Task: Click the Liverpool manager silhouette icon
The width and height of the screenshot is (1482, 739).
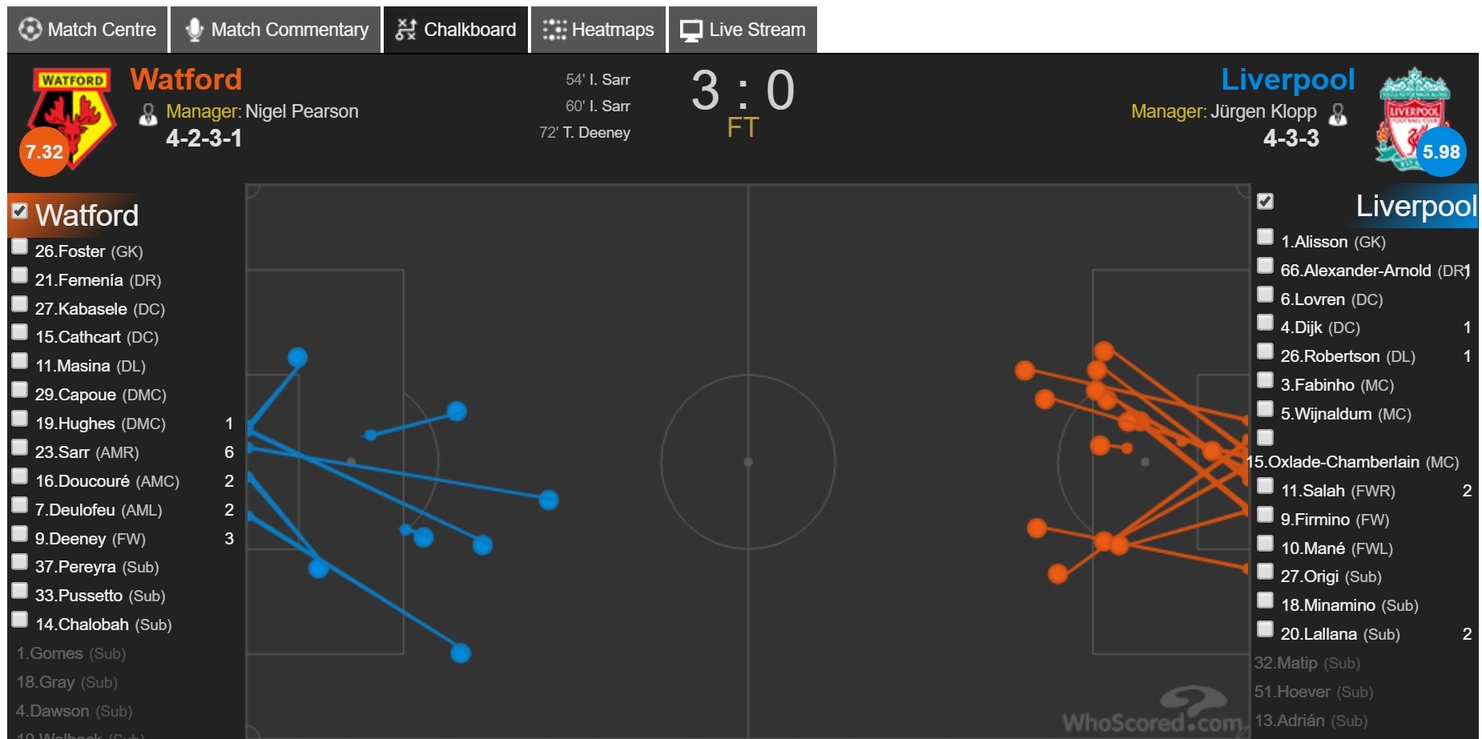Action: [1338, 114]
